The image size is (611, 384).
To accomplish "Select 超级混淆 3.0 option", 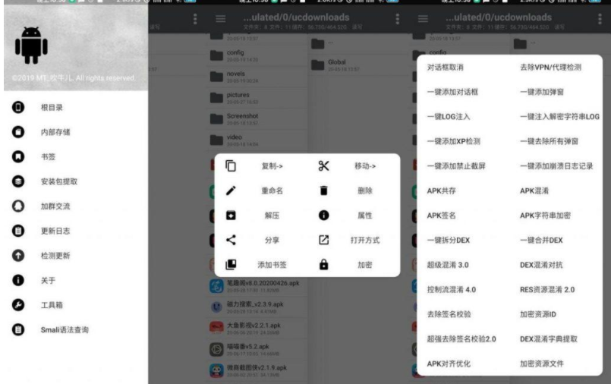I will [x=448, y=265].
